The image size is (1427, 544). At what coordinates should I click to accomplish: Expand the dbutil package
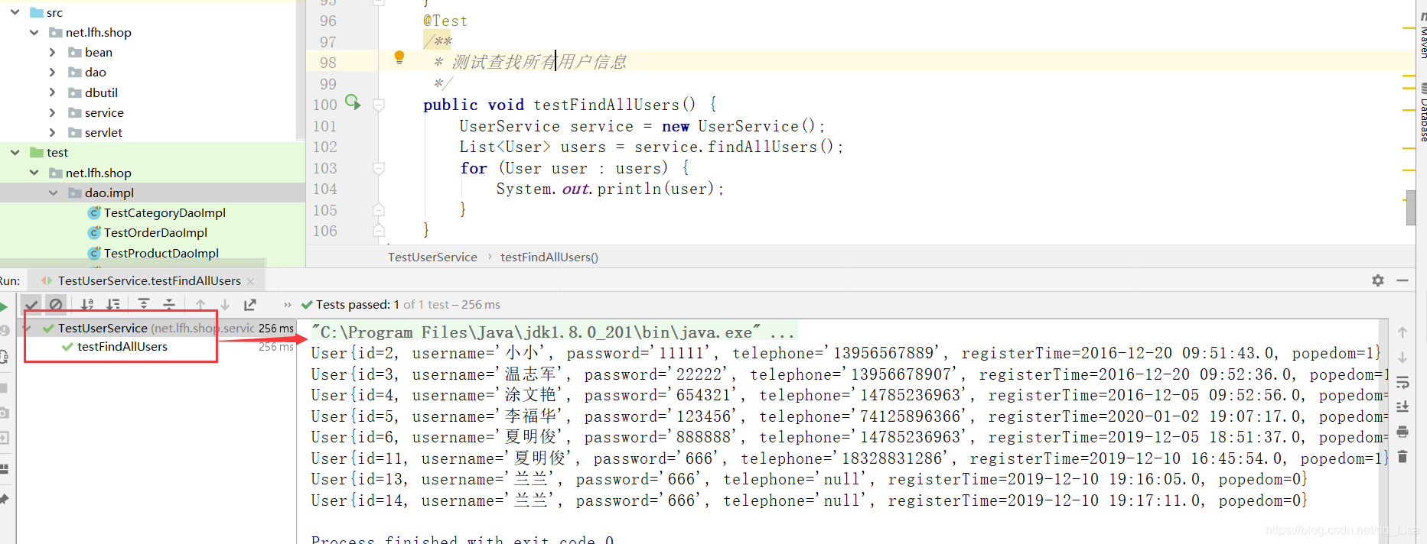pyautogui.click(x=53, y=92)
